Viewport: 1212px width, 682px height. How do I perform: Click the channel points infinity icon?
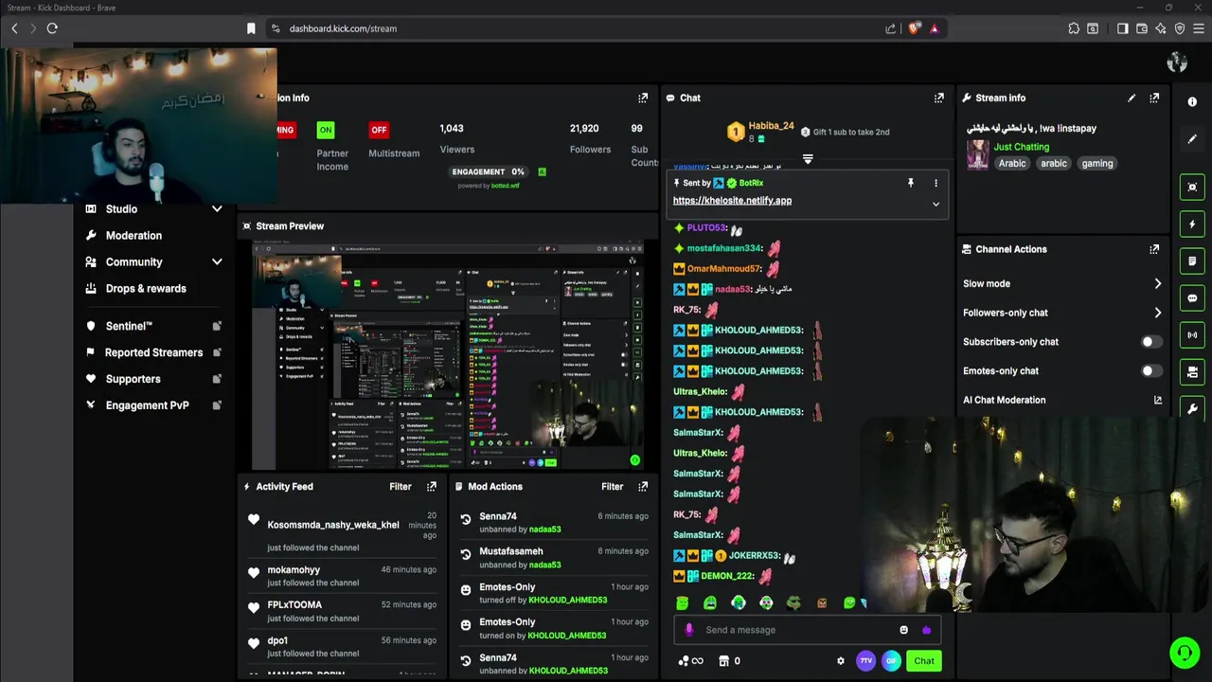[x=691, y=661]
